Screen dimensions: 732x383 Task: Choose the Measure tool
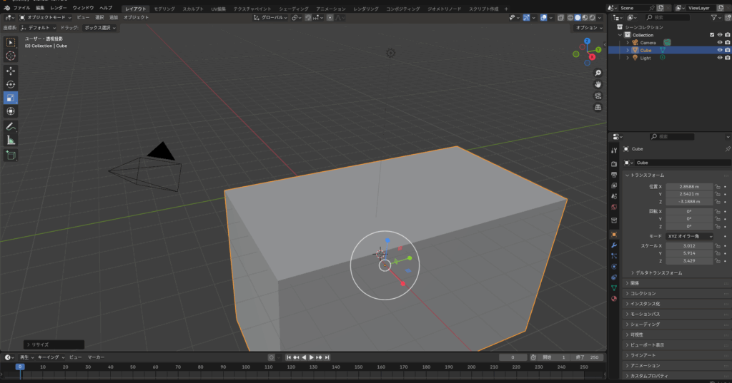click(11, 140)
